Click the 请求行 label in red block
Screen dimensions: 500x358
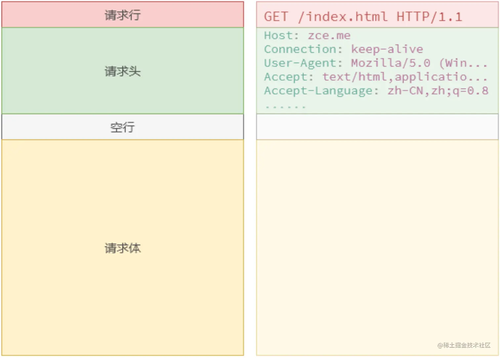tap(122, 15)
